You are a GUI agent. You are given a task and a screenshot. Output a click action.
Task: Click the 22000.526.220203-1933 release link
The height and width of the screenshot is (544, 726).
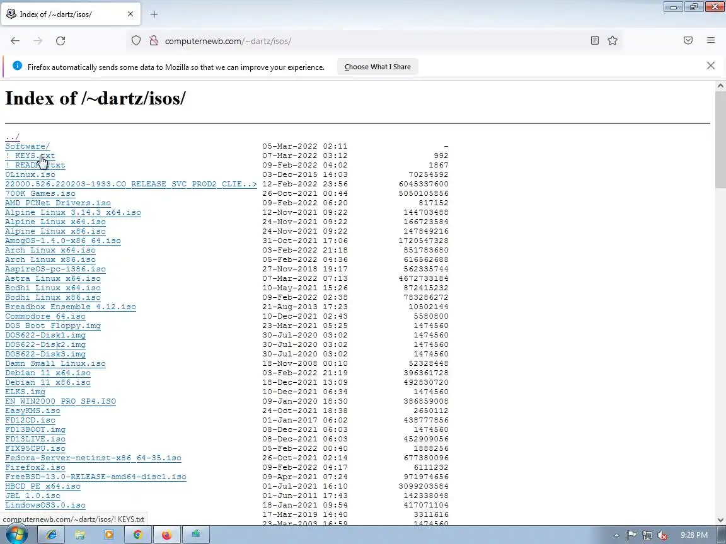pos(131,184)
